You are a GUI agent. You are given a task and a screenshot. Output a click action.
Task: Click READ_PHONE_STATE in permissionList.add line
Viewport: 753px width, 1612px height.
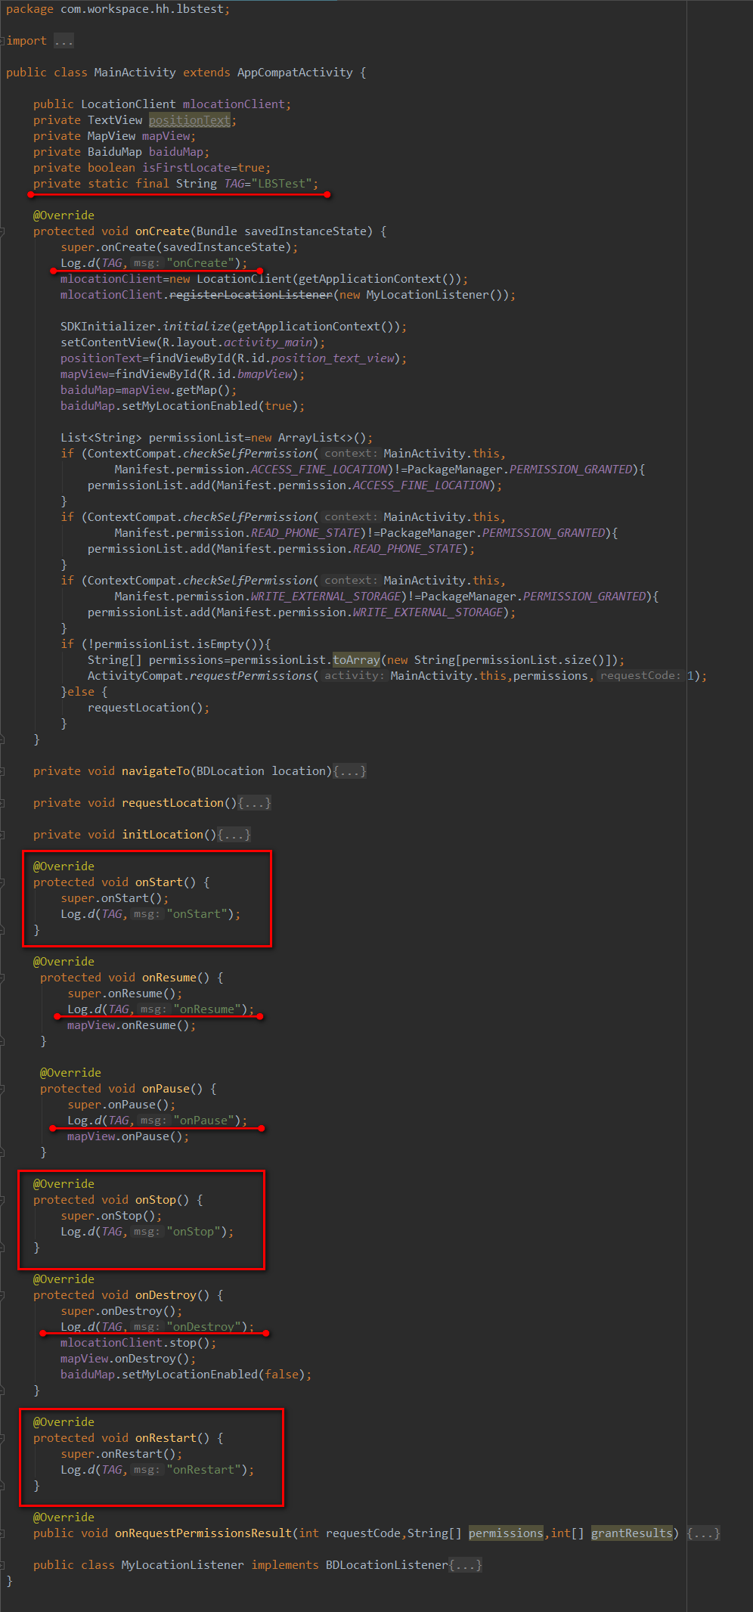point(407,549)
